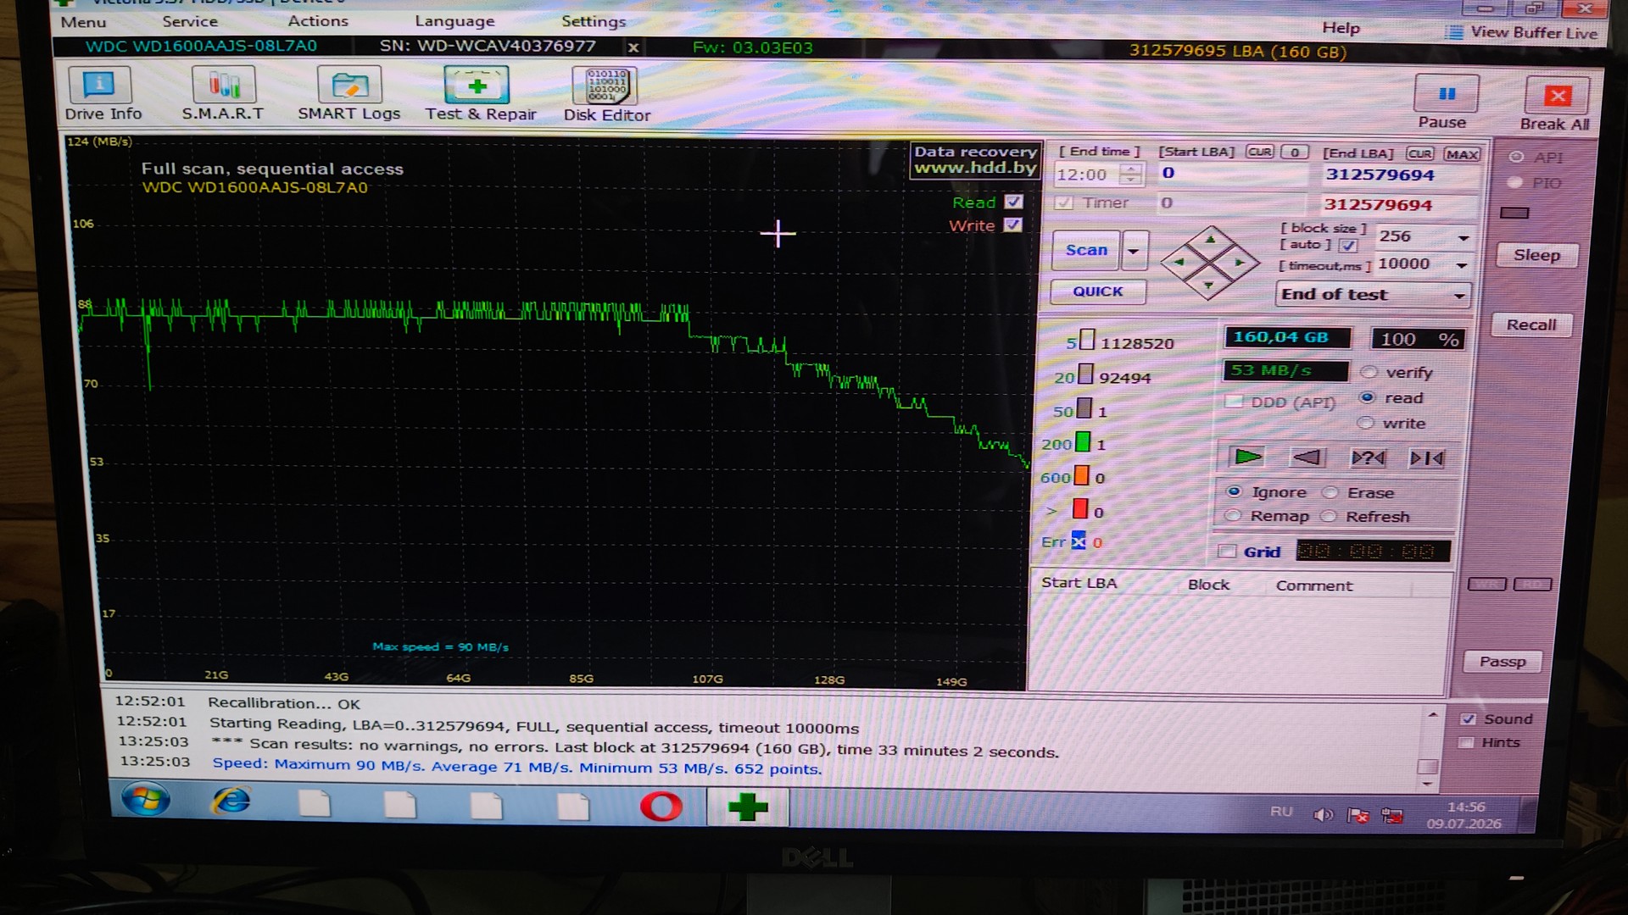1628x915 pixels.
Task: Adjust the End time stepper arrows
Action: click(1130, 175)
